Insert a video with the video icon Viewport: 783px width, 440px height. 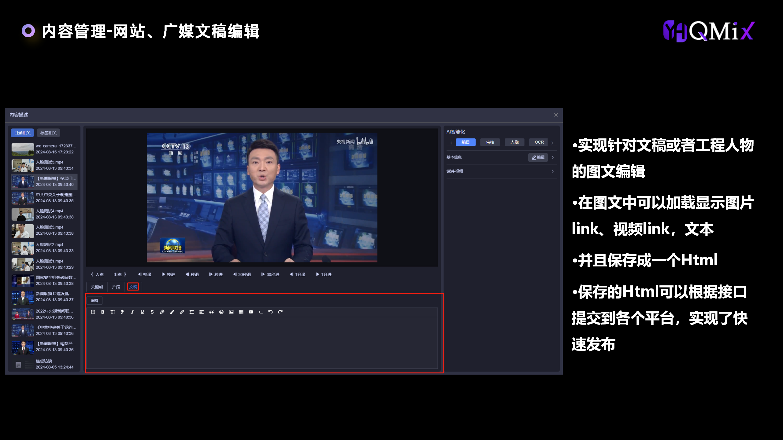tap(251, 312)
